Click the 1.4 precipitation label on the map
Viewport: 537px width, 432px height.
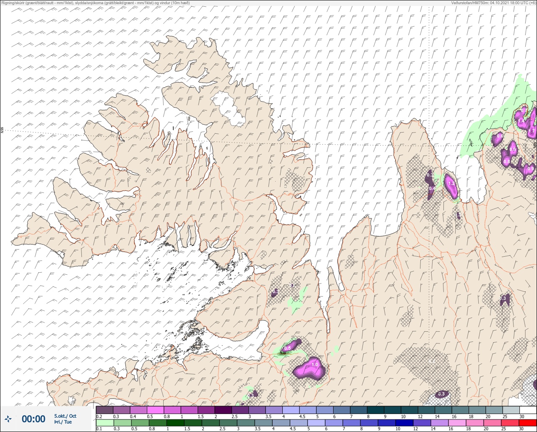click(x=521, y=121)
